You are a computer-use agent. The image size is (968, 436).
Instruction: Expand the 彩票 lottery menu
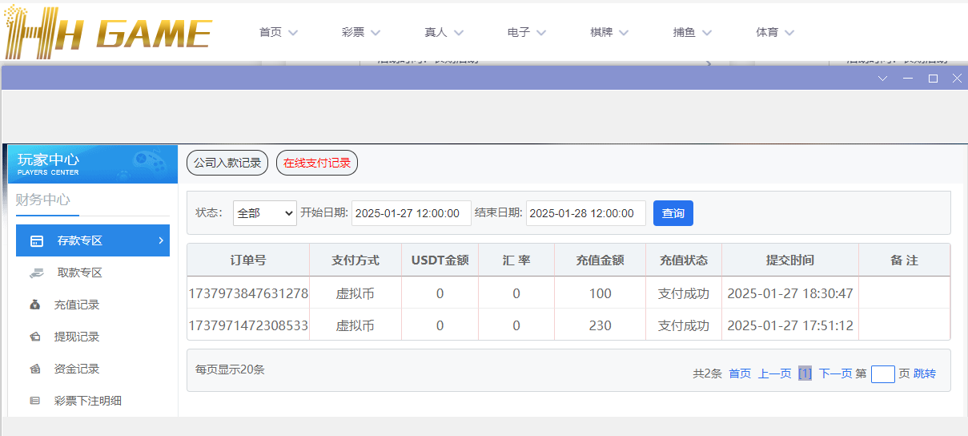coord(360,33)
